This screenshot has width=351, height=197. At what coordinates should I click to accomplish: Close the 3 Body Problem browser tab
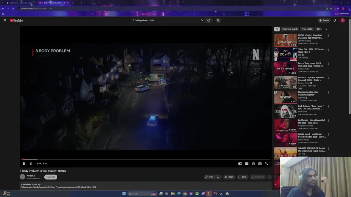pos(68,3)
